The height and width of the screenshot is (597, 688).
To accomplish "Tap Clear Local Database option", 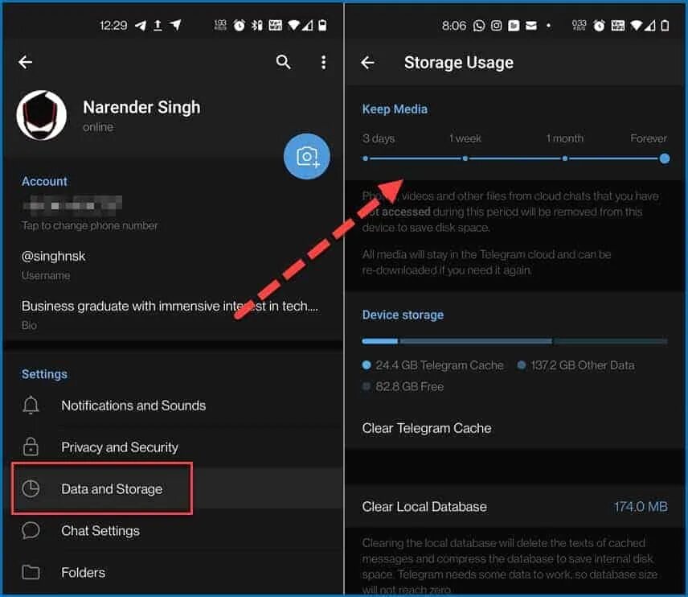I will tap(515, 507).
